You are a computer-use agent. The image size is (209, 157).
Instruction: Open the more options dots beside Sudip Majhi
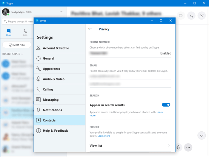pos(62,12)
